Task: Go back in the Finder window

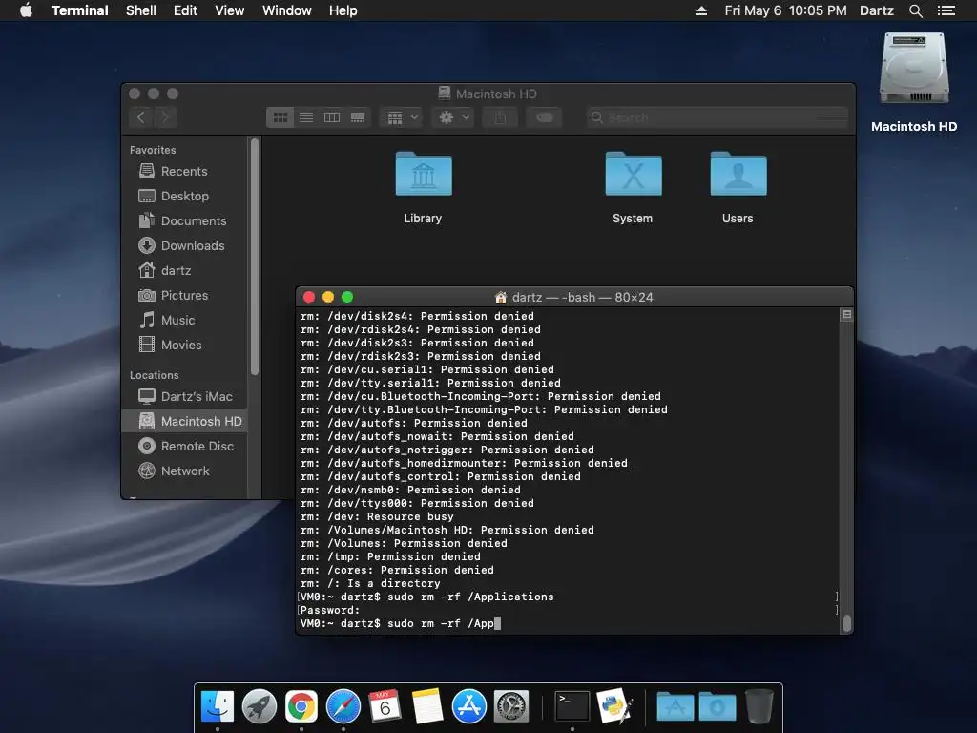Action: 141,117
